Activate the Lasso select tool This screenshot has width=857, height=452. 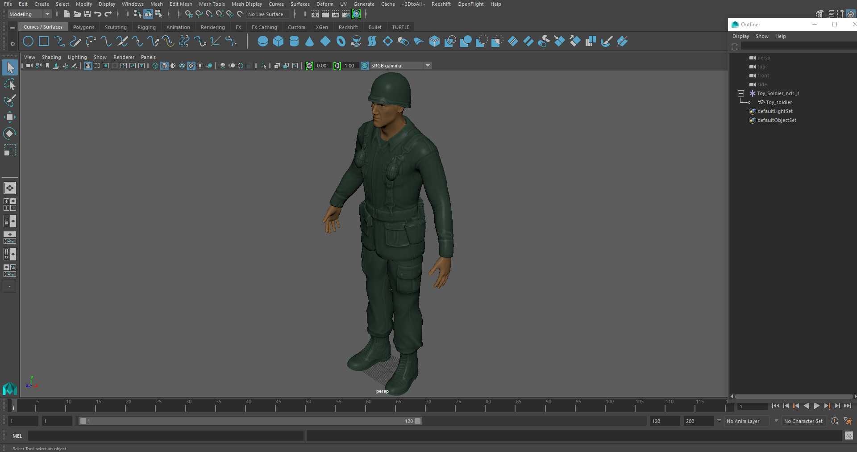point(10,84)
